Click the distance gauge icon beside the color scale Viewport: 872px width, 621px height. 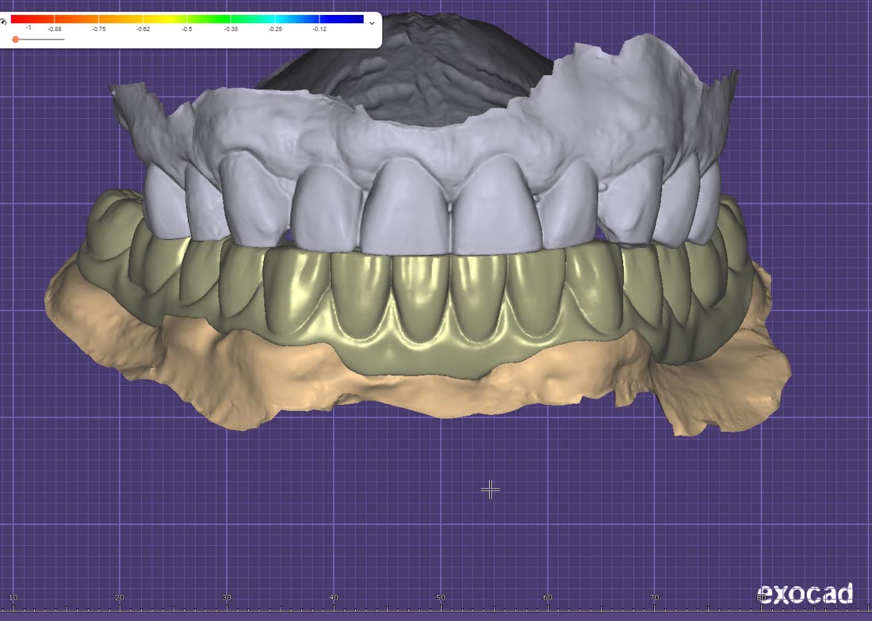(x=3, y=21)
